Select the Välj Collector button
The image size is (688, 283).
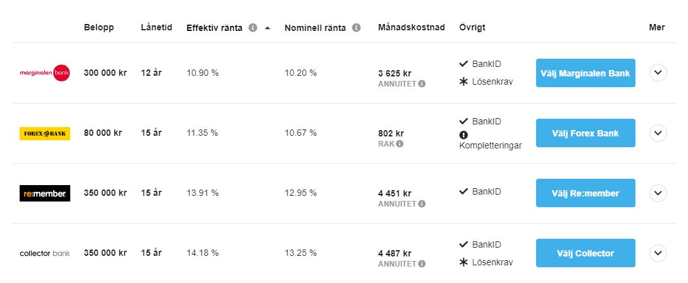(x=585, y=253)
